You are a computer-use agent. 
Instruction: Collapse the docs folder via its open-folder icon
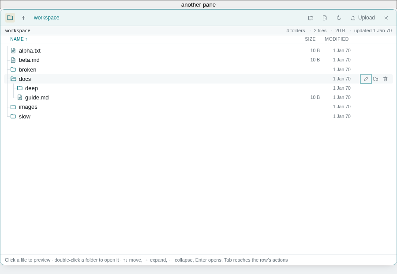(13, 79)
